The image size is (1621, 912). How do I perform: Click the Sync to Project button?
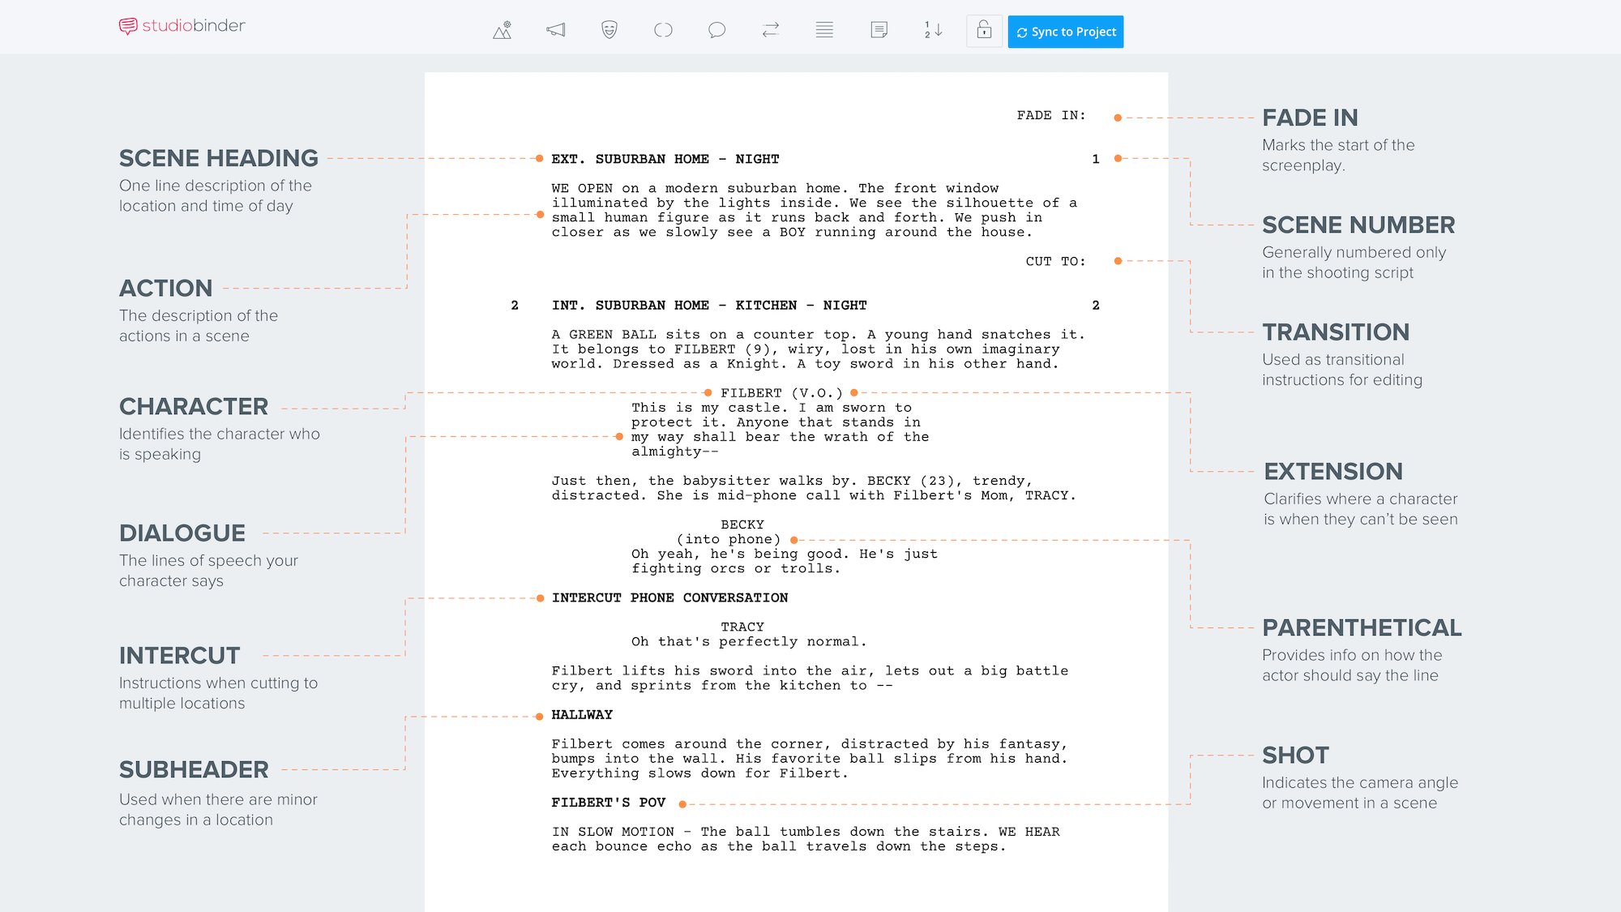[x=1066, y=31]
